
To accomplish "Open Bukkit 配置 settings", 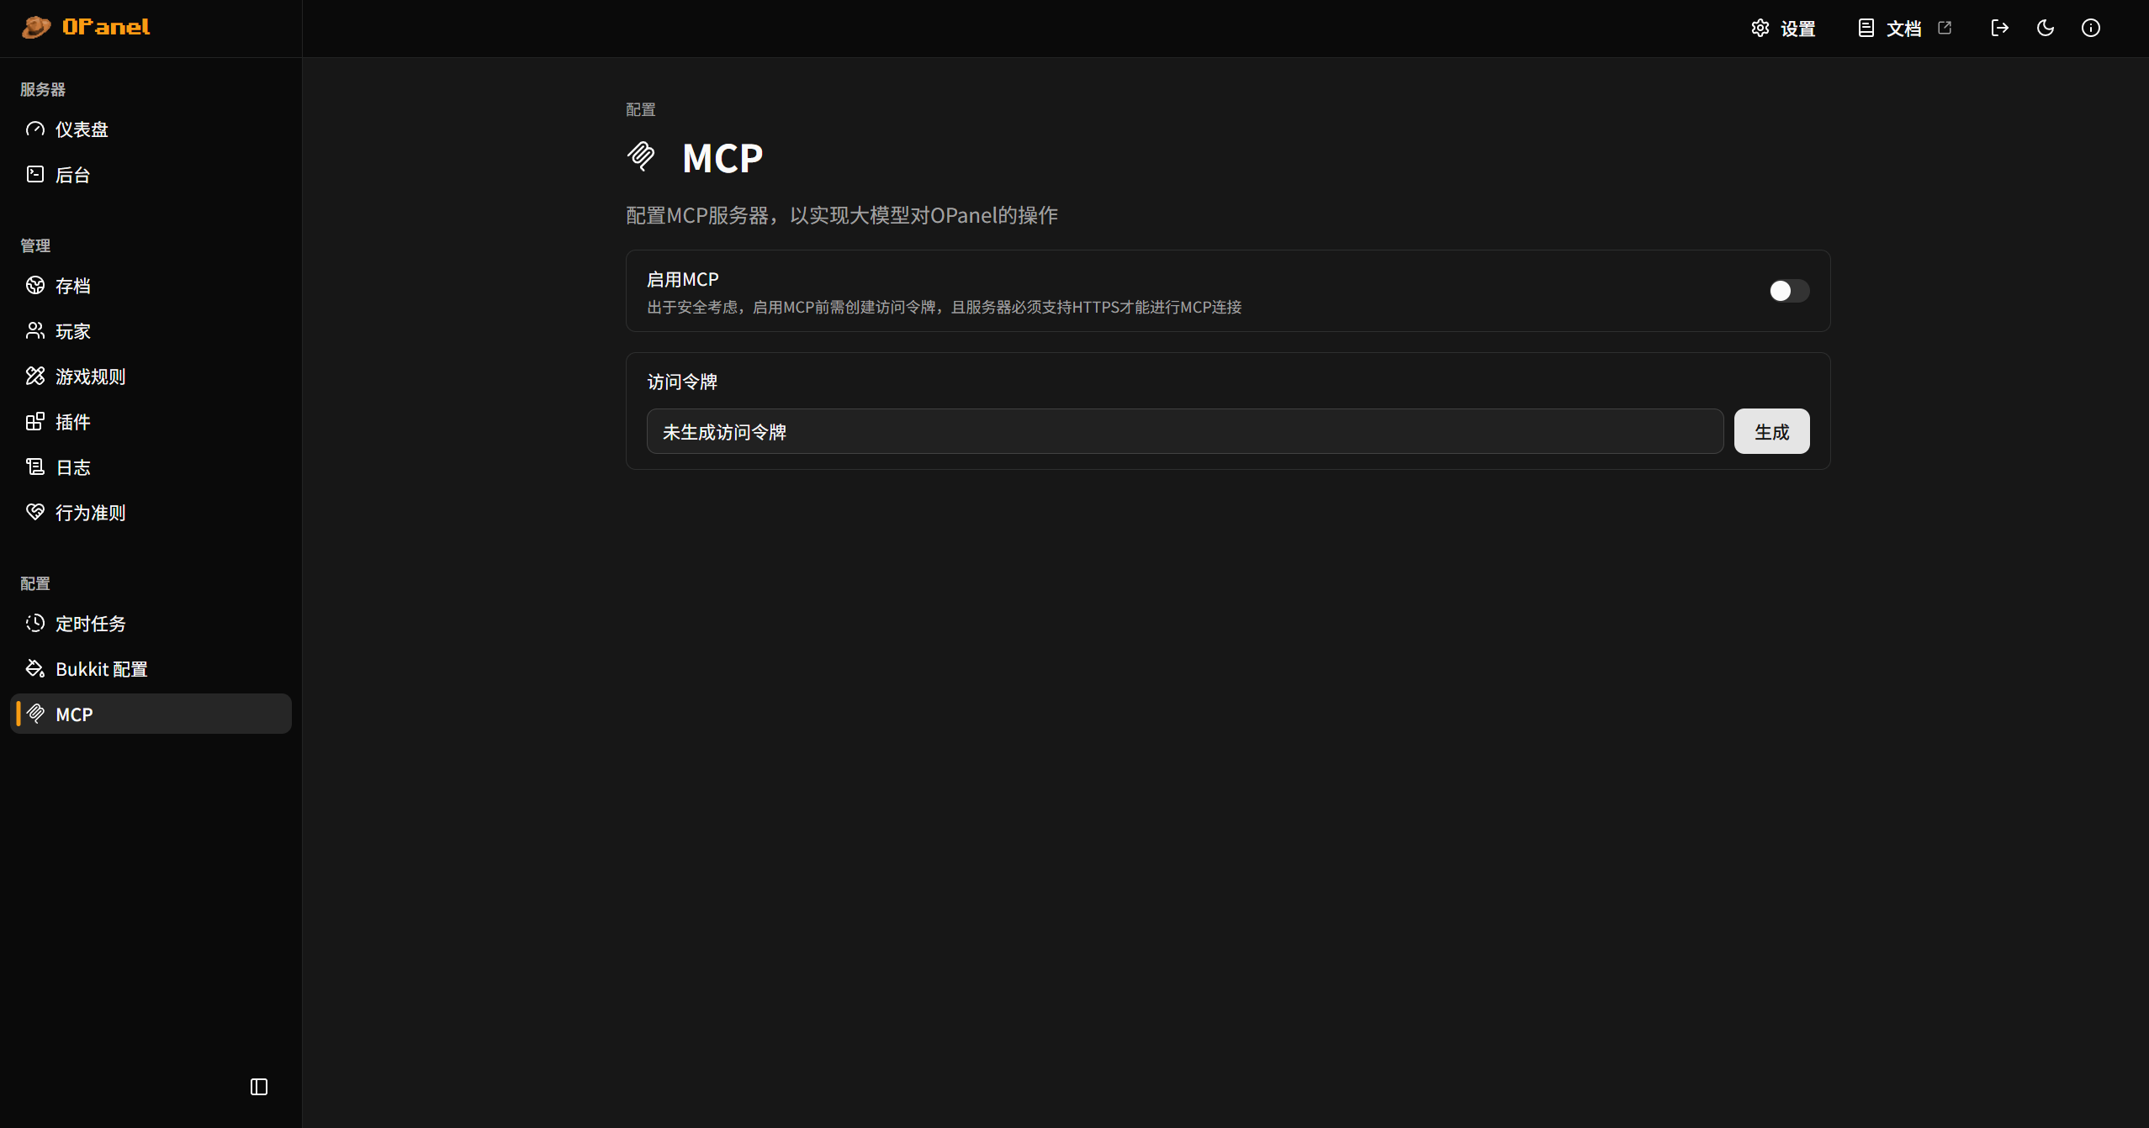I will 101,668.
